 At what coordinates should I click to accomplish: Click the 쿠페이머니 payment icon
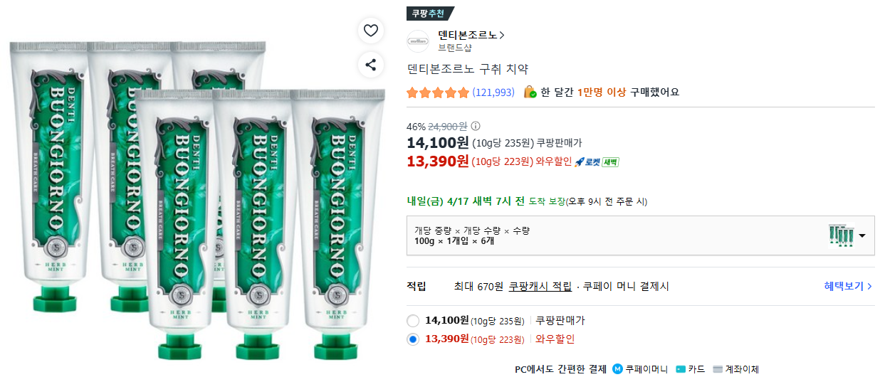(617, 369)
